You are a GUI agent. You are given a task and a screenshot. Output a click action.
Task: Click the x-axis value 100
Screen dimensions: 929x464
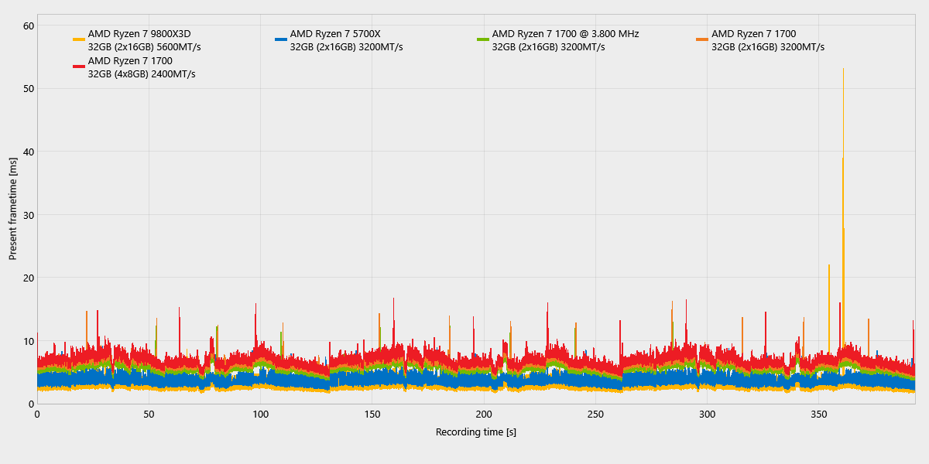coord(261,415)
